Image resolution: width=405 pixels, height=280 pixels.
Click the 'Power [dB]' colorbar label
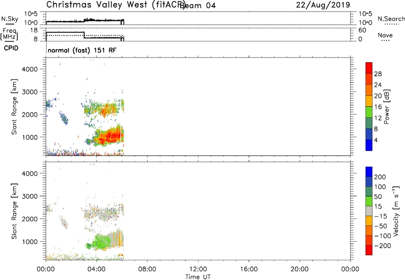point(386,107)
